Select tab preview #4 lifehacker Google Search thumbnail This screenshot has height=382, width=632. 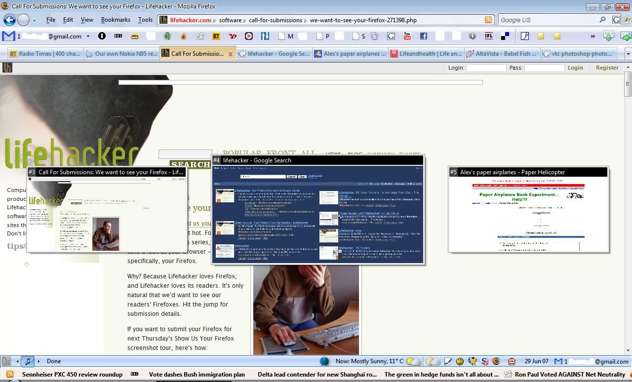[x=317, y=209]
